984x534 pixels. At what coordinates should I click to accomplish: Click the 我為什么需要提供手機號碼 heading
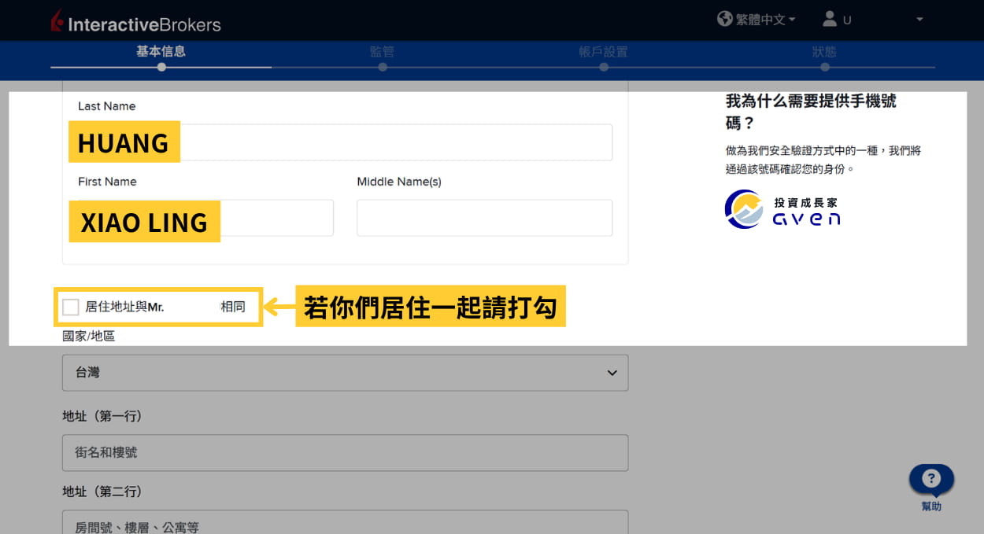(x=811, y=112)
